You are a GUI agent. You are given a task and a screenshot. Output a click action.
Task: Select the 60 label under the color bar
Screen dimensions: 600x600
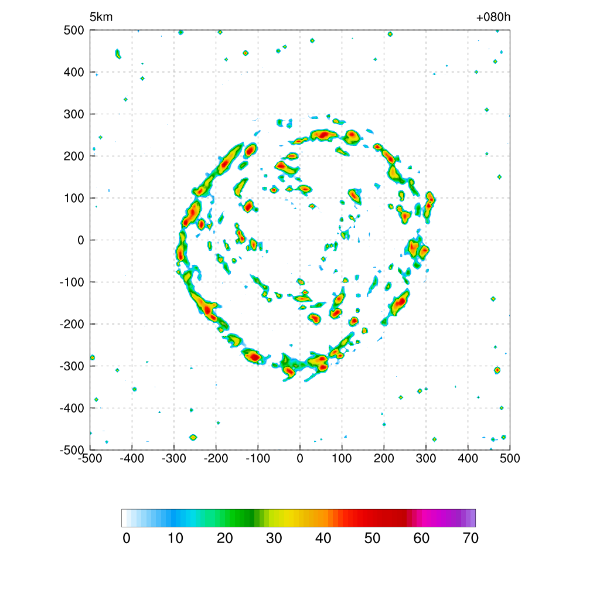click(x=422, y=538)
